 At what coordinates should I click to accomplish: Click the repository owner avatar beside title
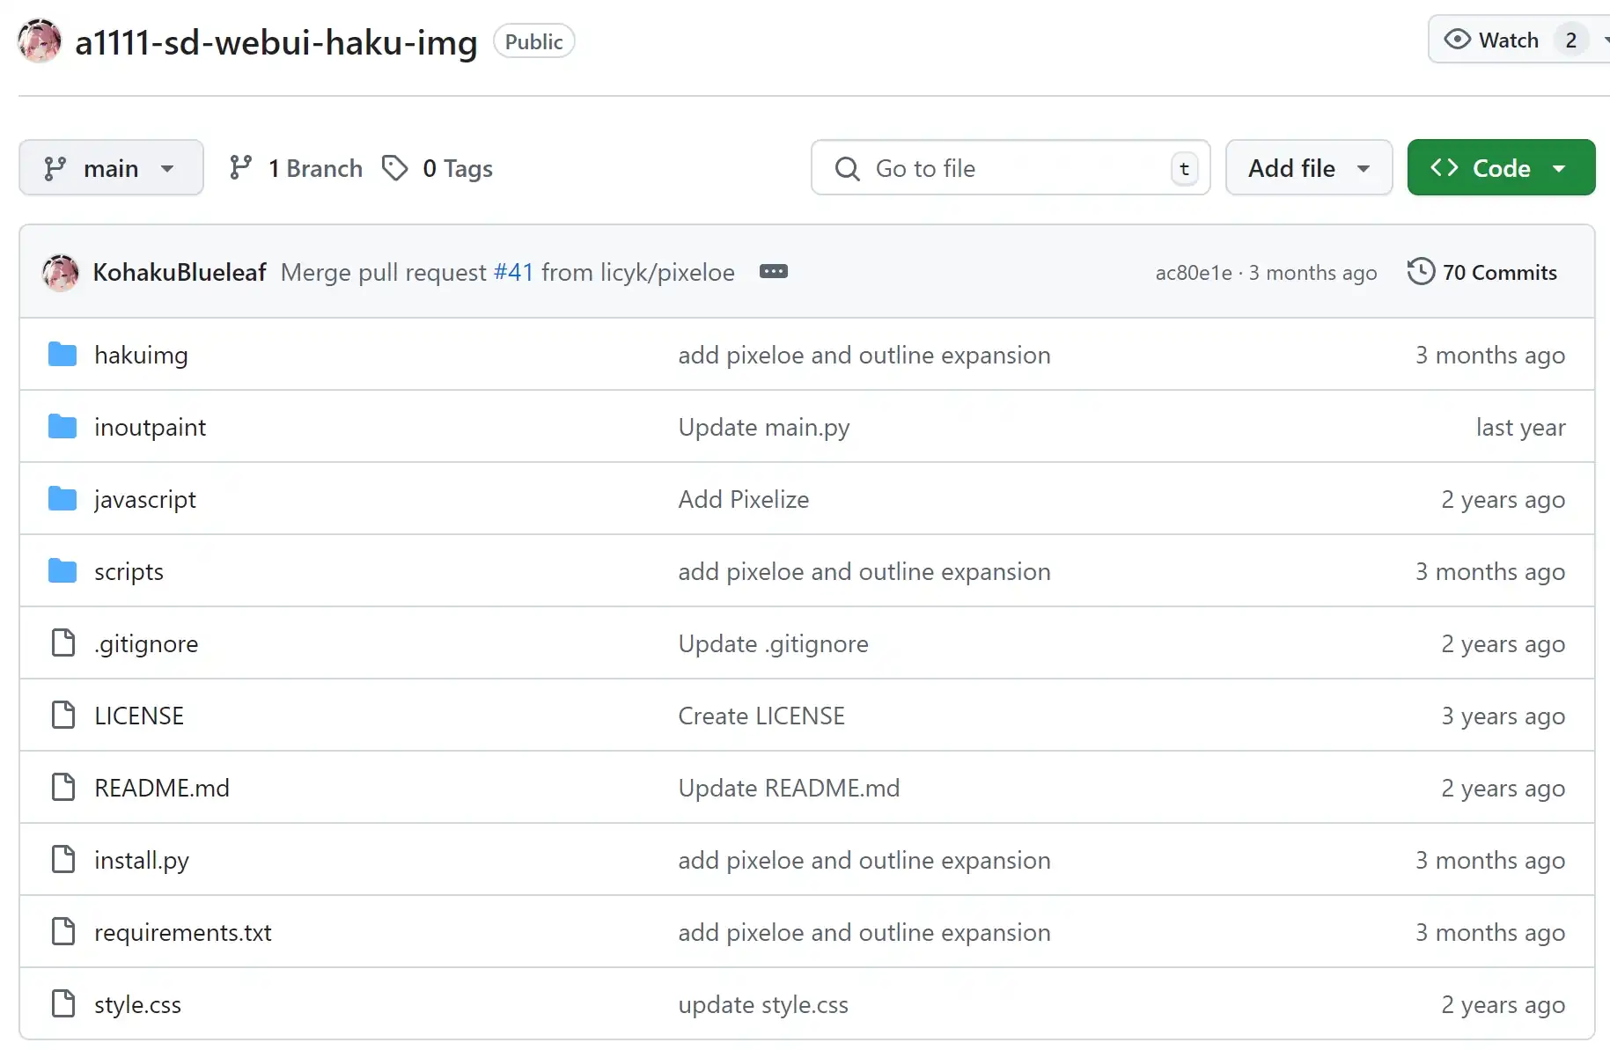pos(40,41)
